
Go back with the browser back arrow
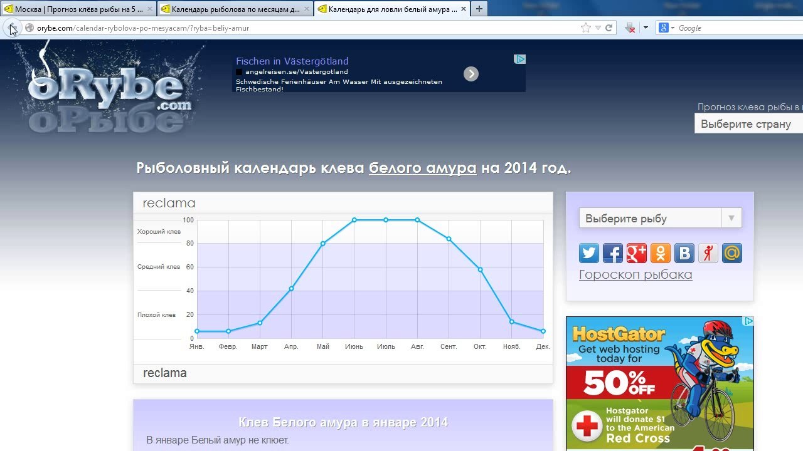click(12, 28)
